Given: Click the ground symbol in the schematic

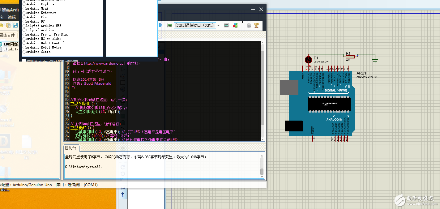Looking at the screenshot, I should point(375,61).
